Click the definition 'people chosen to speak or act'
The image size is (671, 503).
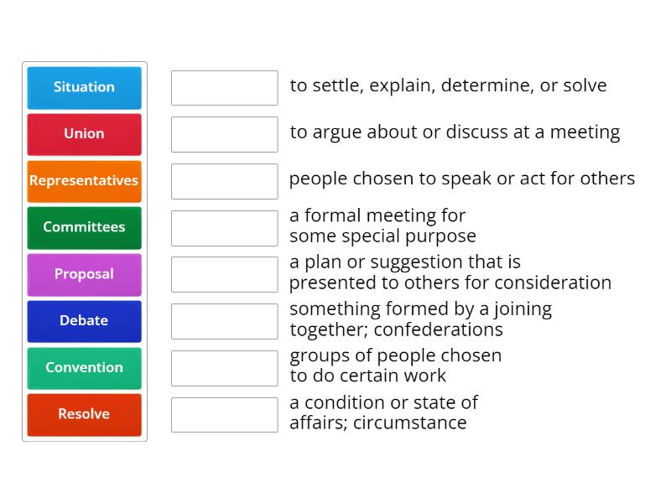pos(461,179)
